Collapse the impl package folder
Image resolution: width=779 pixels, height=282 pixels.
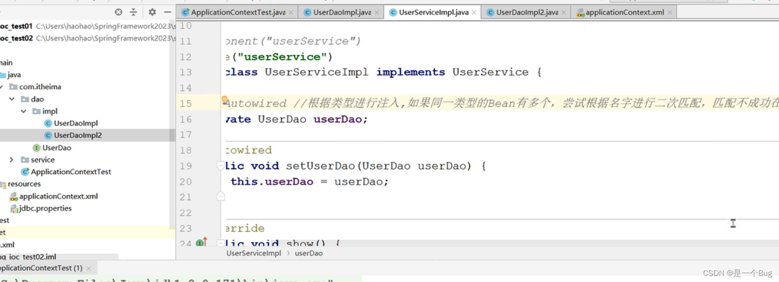24,111
